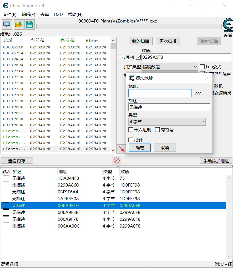Click the 数值 hex value field
Image resolution: width=233 pixels, height=268 pixels.
[186, 57]
